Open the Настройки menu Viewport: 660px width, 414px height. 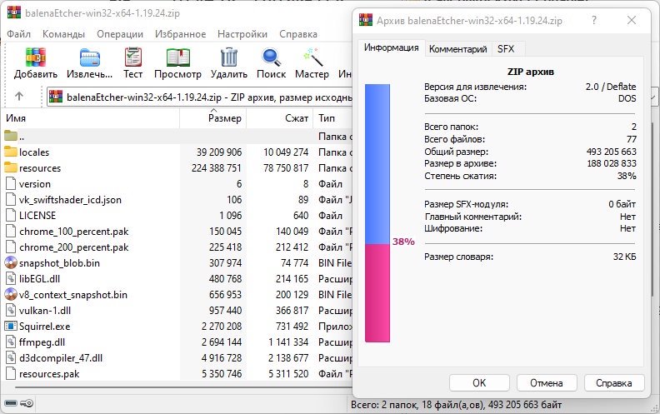pyautogui.click(x=242, y=34)
